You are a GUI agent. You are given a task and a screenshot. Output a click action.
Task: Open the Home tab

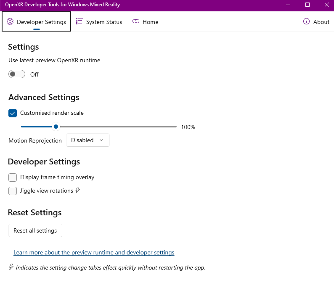tap(145, 22)
